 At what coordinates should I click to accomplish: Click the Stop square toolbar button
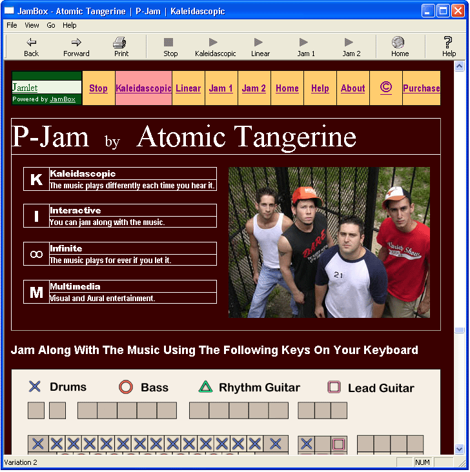pos(169,42)
